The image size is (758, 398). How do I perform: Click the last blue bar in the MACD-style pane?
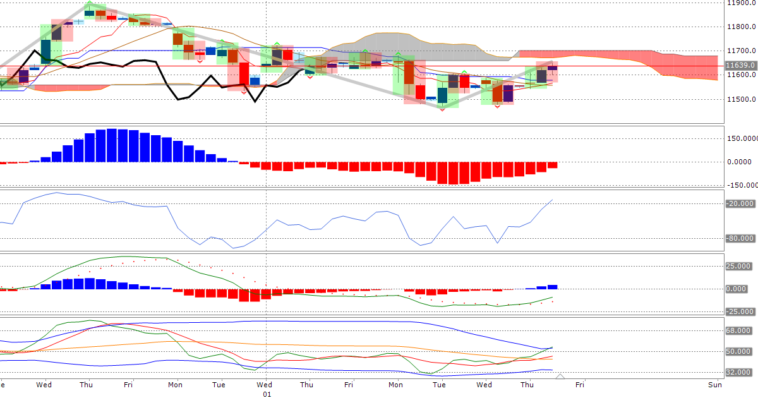[553, 287]
